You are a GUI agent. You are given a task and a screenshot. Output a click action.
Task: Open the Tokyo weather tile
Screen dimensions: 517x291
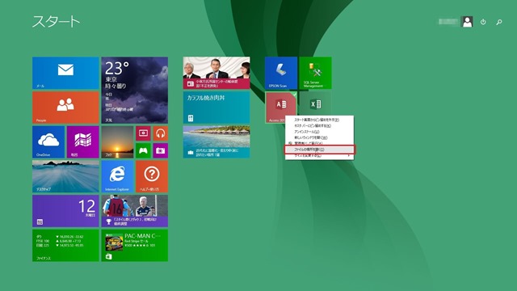[x=135, y=90]
